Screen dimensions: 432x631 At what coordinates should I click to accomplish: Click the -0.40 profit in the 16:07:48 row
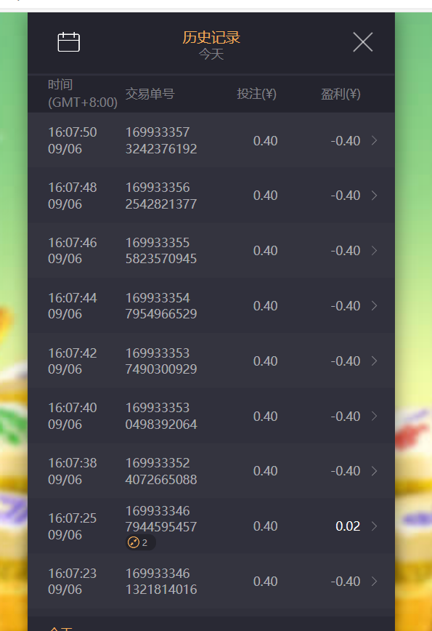click(345, 196)
